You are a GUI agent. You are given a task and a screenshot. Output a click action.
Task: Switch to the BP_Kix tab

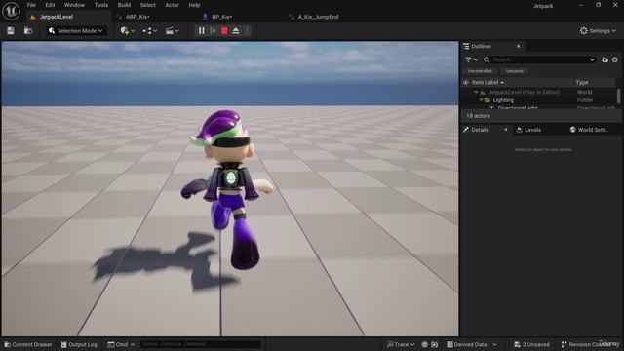tap(221, 17)
